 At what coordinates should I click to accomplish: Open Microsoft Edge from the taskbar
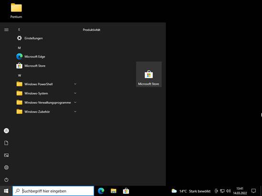click(101, 191)
